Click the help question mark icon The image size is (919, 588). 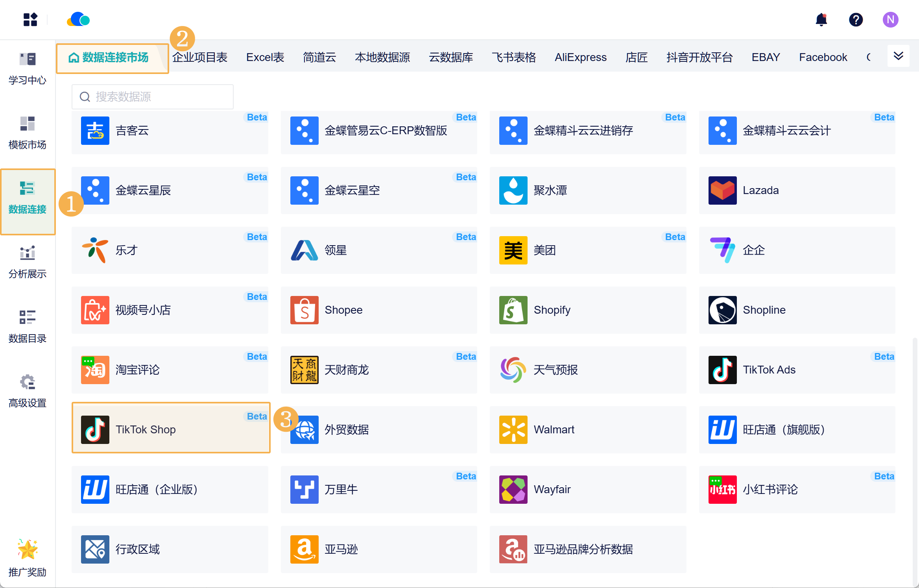(x=856, y=20)
